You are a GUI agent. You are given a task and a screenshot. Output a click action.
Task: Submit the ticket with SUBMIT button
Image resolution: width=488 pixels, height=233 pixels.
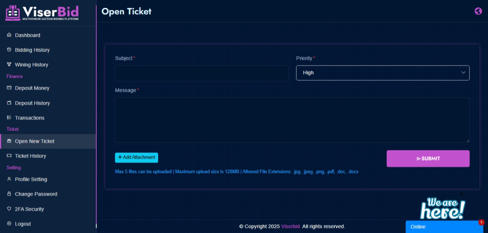pos(428,159)
